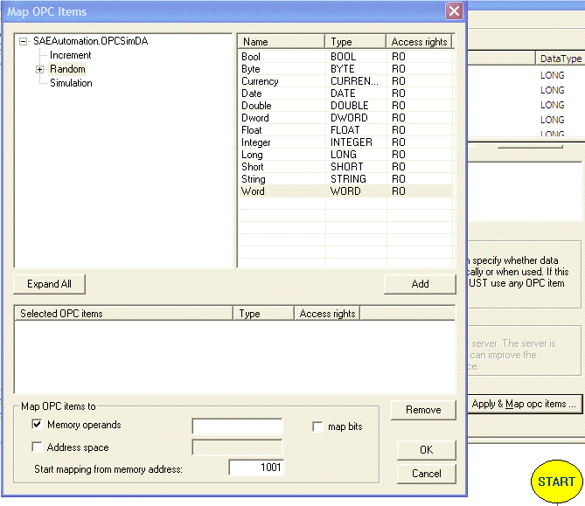Sort items by the Name column header
The width and height of the screenshot is (585, 506).
tap(281, 42)
